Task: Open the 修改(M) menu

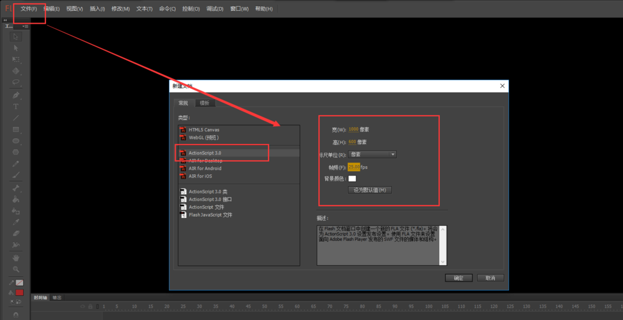Action: [121, 9]
